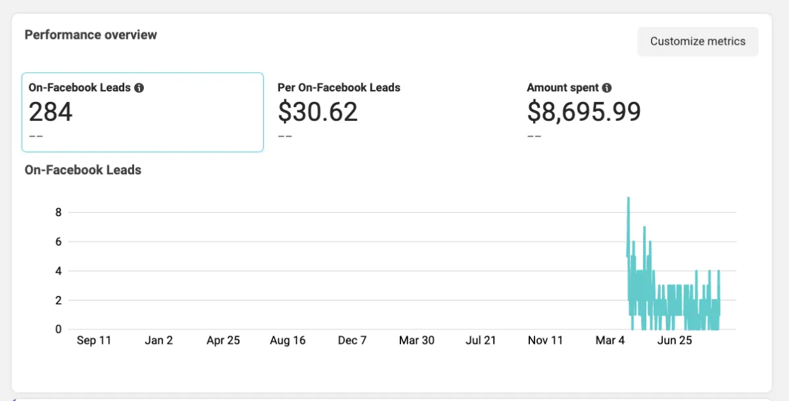Click the Jul 21 axis label
Screen dimensions: 789x401
[x=481, y=341]
